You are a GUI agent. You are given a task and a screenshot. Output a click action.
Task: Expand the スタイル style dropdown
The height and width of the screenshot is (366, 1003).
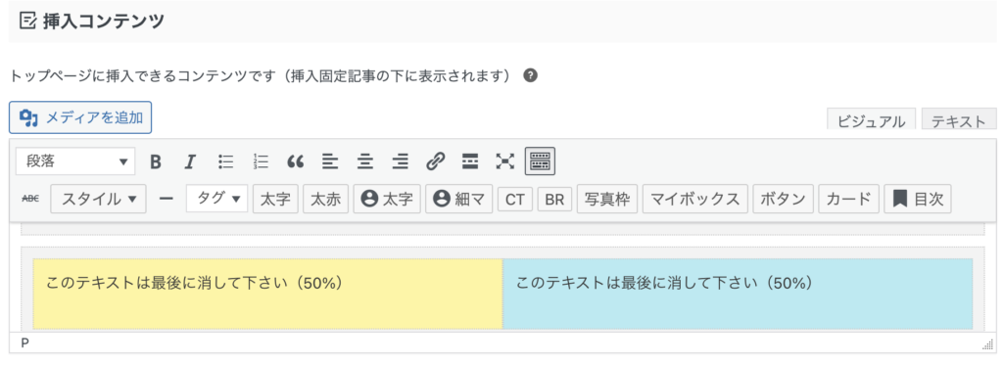pyautogui.click(x=98, y=199)
